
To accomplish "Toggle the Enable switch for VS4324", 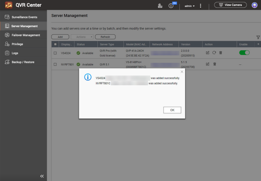I will click(244, 53).
